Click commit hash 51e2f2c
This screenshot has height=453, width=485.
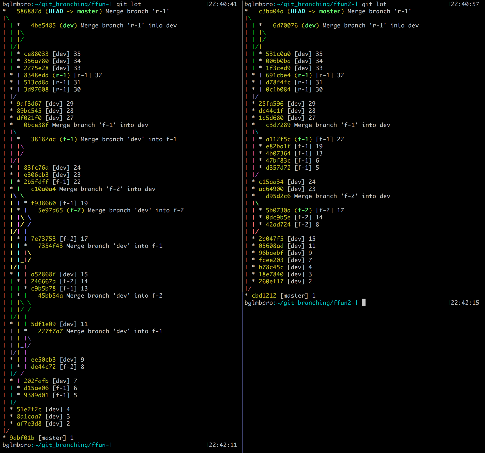(x=29, y=410)
